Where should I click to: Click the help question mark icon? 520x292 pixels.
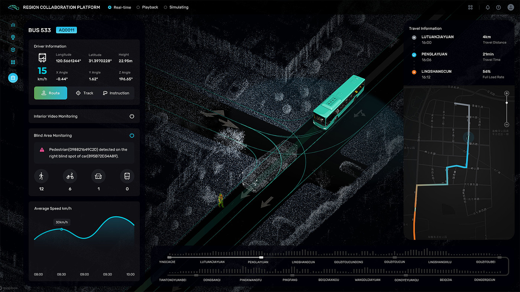tap(498, 7)
